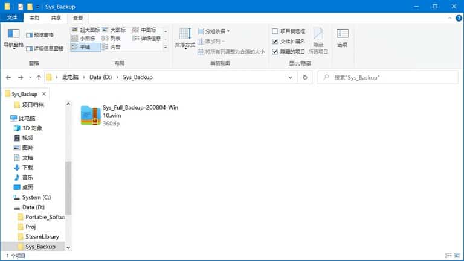Viewport: 464px width, 261px height.
Task: Open Data (D:) drive in sidebar
Action: (30, 207)
